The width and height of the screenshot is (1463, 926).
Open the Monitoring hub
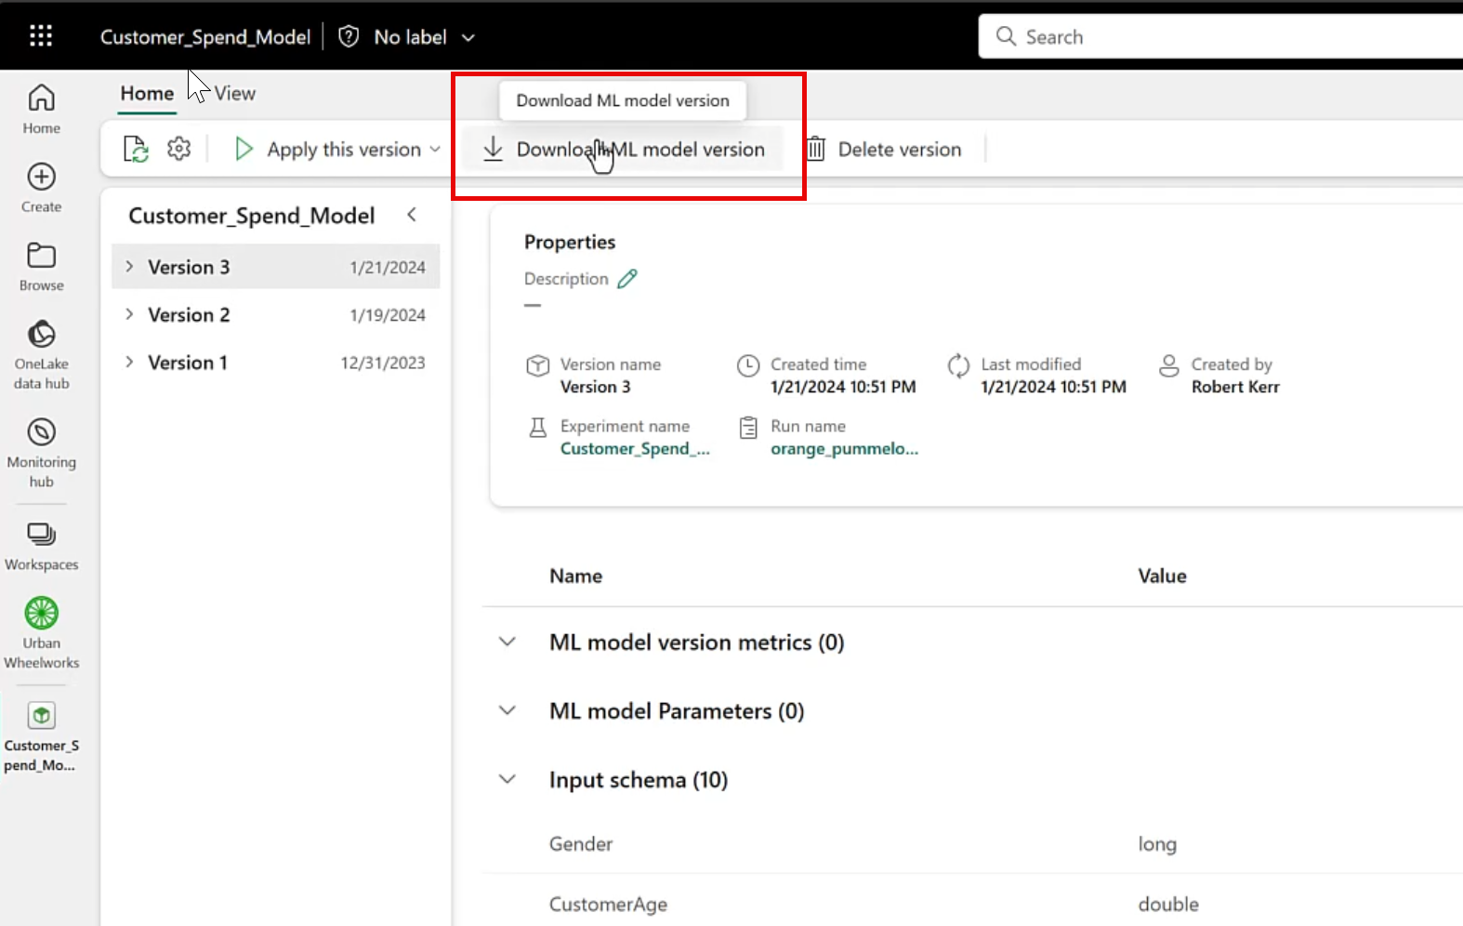pyautogui.click(x=41, y=433)
